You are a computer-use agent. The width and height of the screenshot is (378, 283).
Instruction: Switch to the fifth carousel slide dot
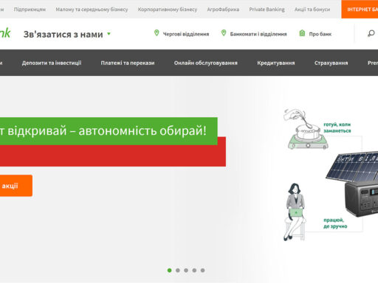pyautogui.click(x=202, y=270)
